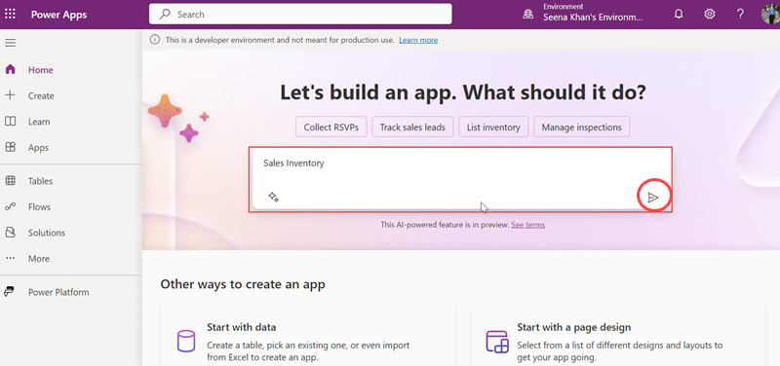Click the Solutions icon
Image resolution: width=780 pixels, height=366 pixels.
point(10,233)
